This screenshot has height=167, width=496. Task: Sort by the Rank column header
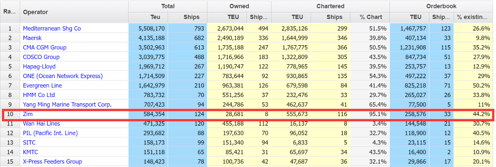[10, 12]
